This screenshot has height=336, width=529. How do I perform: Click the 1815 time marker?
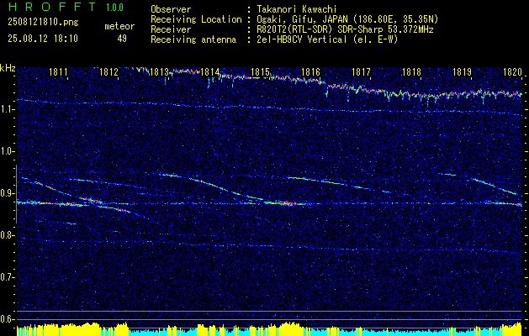[x=260, y=71]
